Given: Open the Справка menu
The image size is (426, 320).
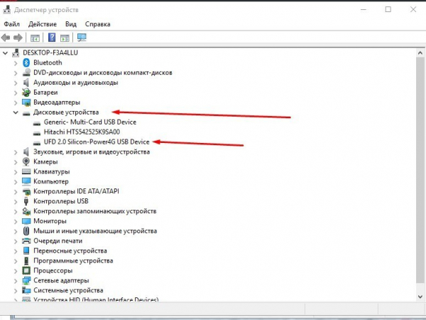Looking at the screenshot, I should click(97, 24).
